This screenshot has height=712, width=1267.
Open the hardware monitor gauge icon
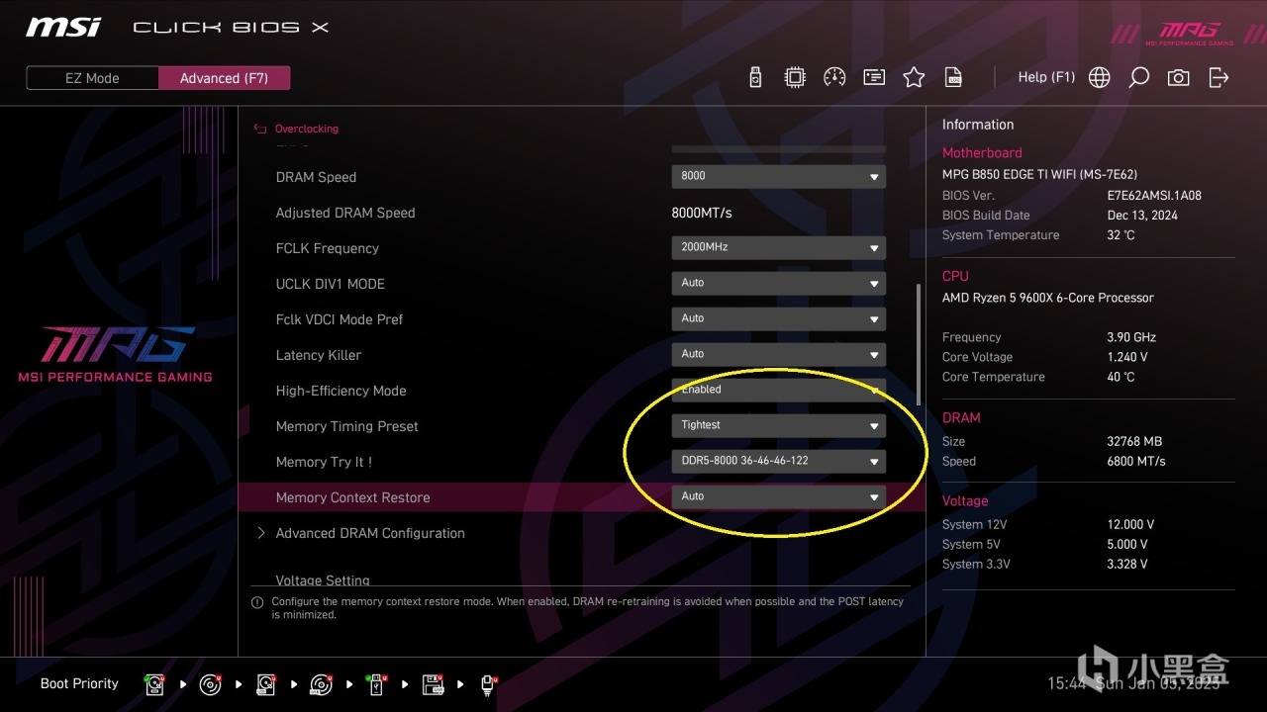tap(834, 77)
